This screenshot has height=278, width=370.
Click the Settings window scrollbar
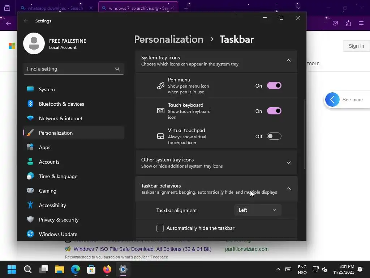pos(305,134)
